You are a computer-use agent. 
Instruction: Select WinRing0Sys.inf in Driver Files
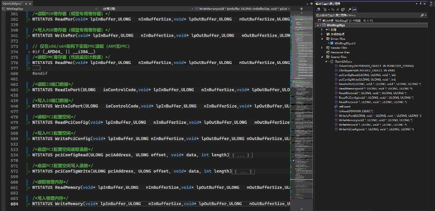click(x=344, y=43)
